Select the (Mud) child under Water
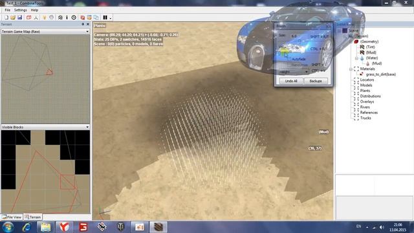Screen dimensions: 414x233 pos(376,63)
